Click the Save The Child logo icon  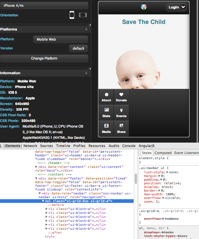pyautogui.click(x=144, y=7)
